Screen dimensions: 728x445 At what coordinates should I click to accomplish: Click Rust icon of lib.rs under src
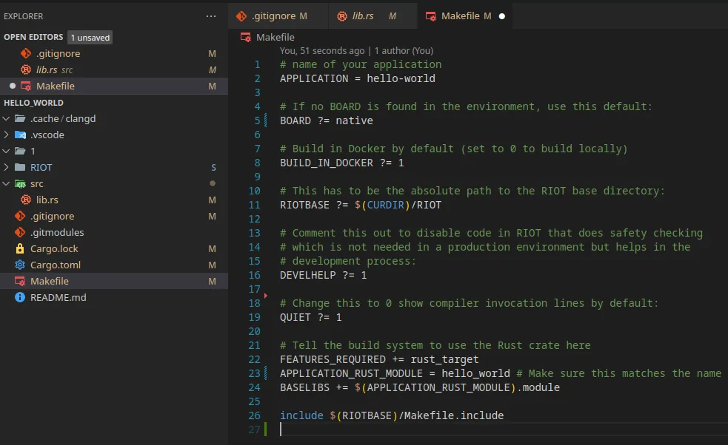(x=26, y=200)
